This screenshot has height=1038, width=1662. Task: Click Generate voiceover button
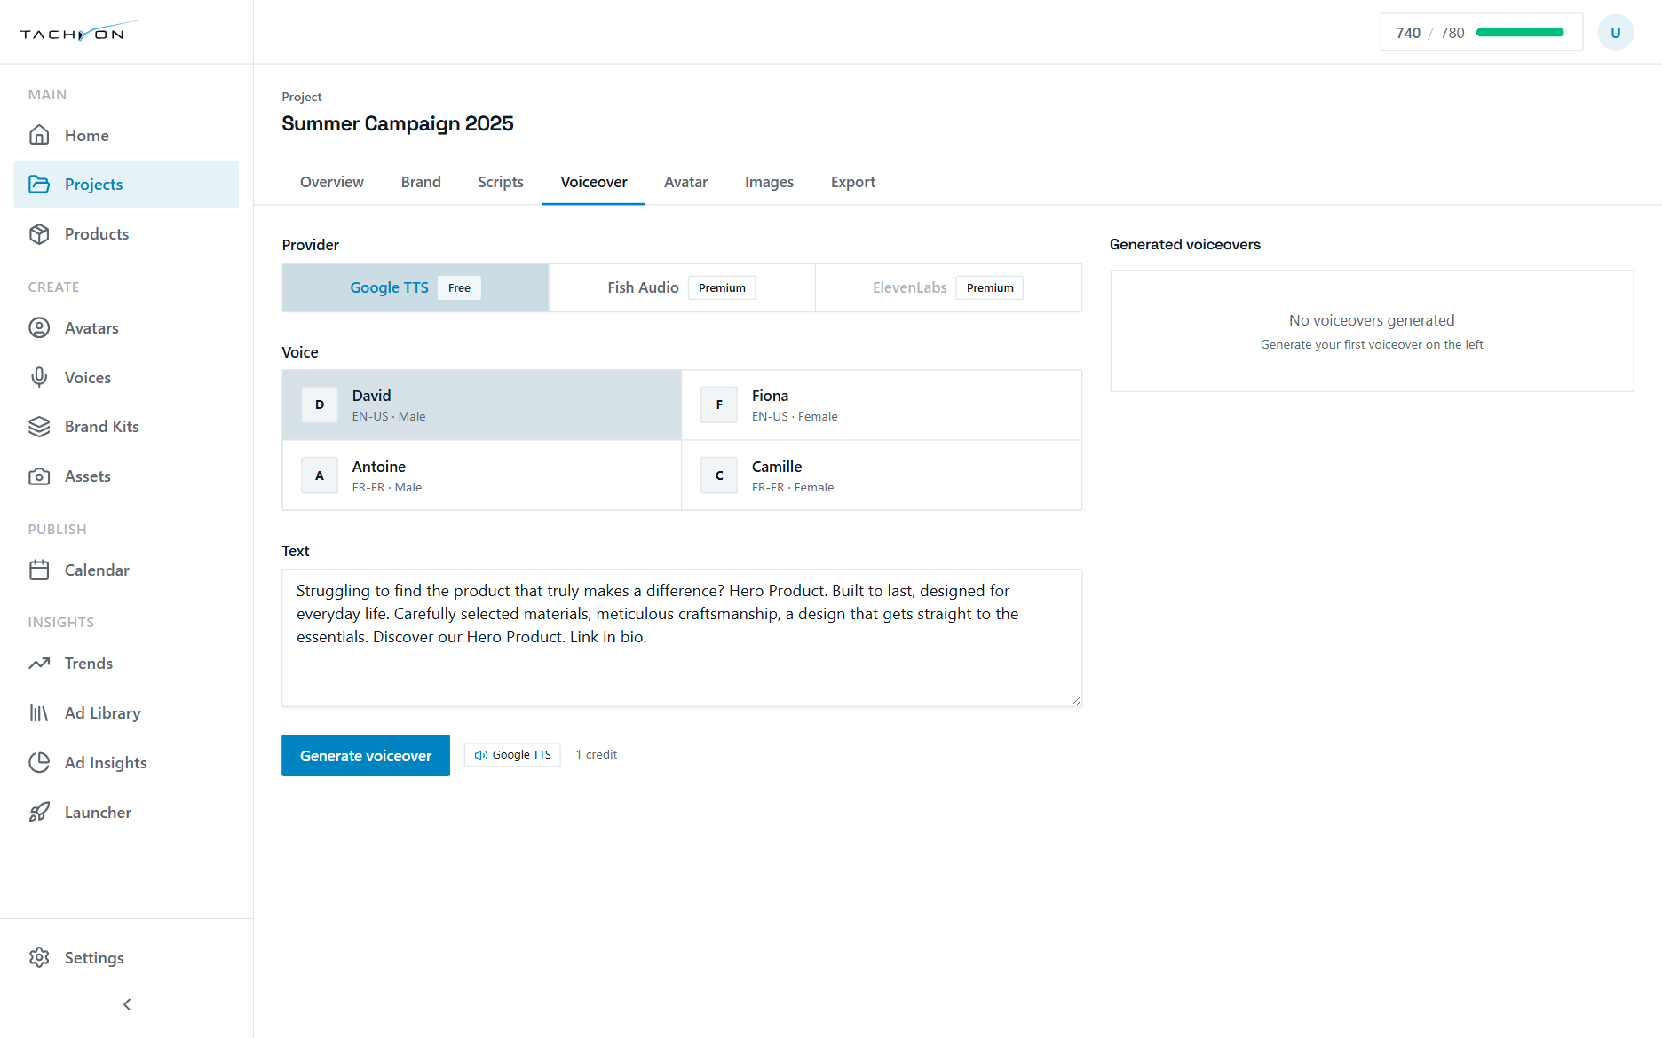(366, 755)
